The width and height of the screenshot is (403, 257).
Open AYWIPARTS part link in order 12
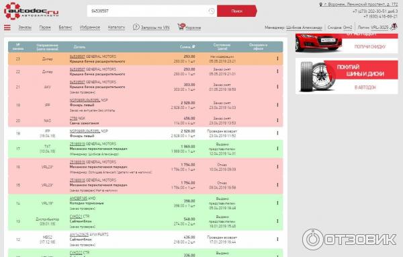click(79, 235)
